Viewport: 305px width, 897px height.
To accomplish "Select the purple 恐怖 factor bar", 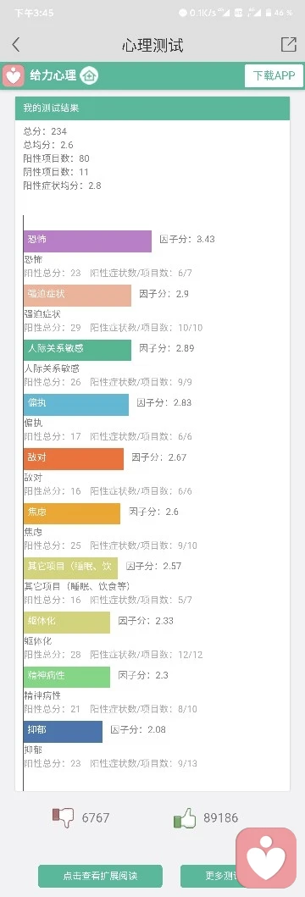I will 87,241.
